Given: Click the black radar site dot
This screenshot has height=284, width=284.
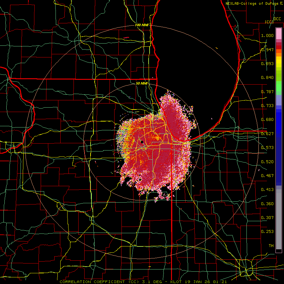Looking at the screenshot, I should tap(142, 142).
